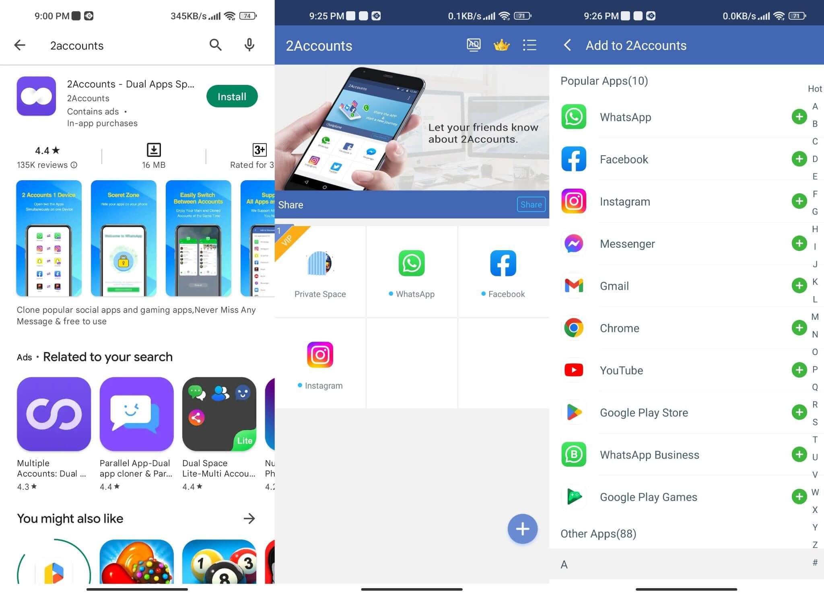
Task: Tap Share button in 2Accounts screen
Action: tap(530, 204)
